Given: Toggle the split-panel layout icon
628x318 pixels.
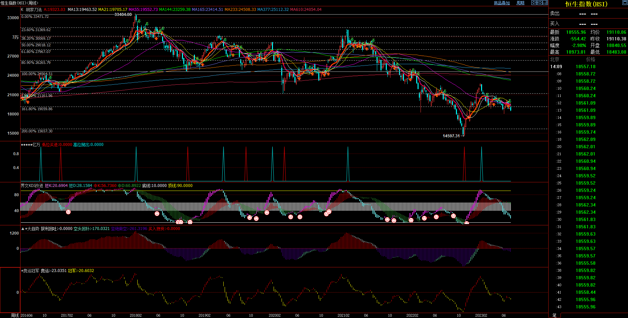Looking at the screenshot, I should 545,3.
